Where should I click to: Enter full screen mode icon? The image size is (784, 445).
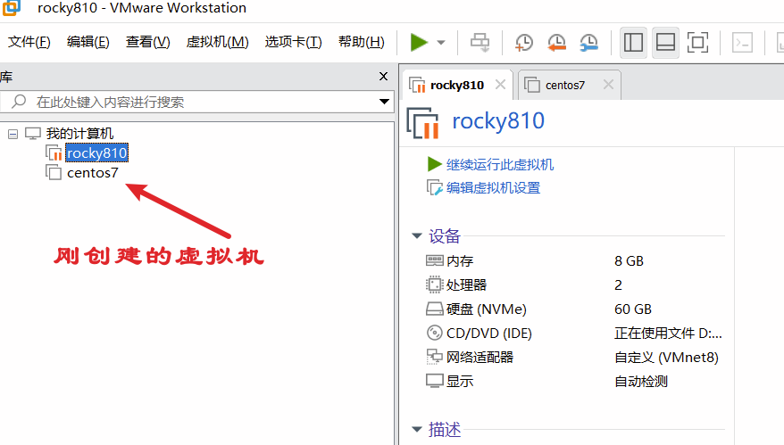(x=697, y=43)
